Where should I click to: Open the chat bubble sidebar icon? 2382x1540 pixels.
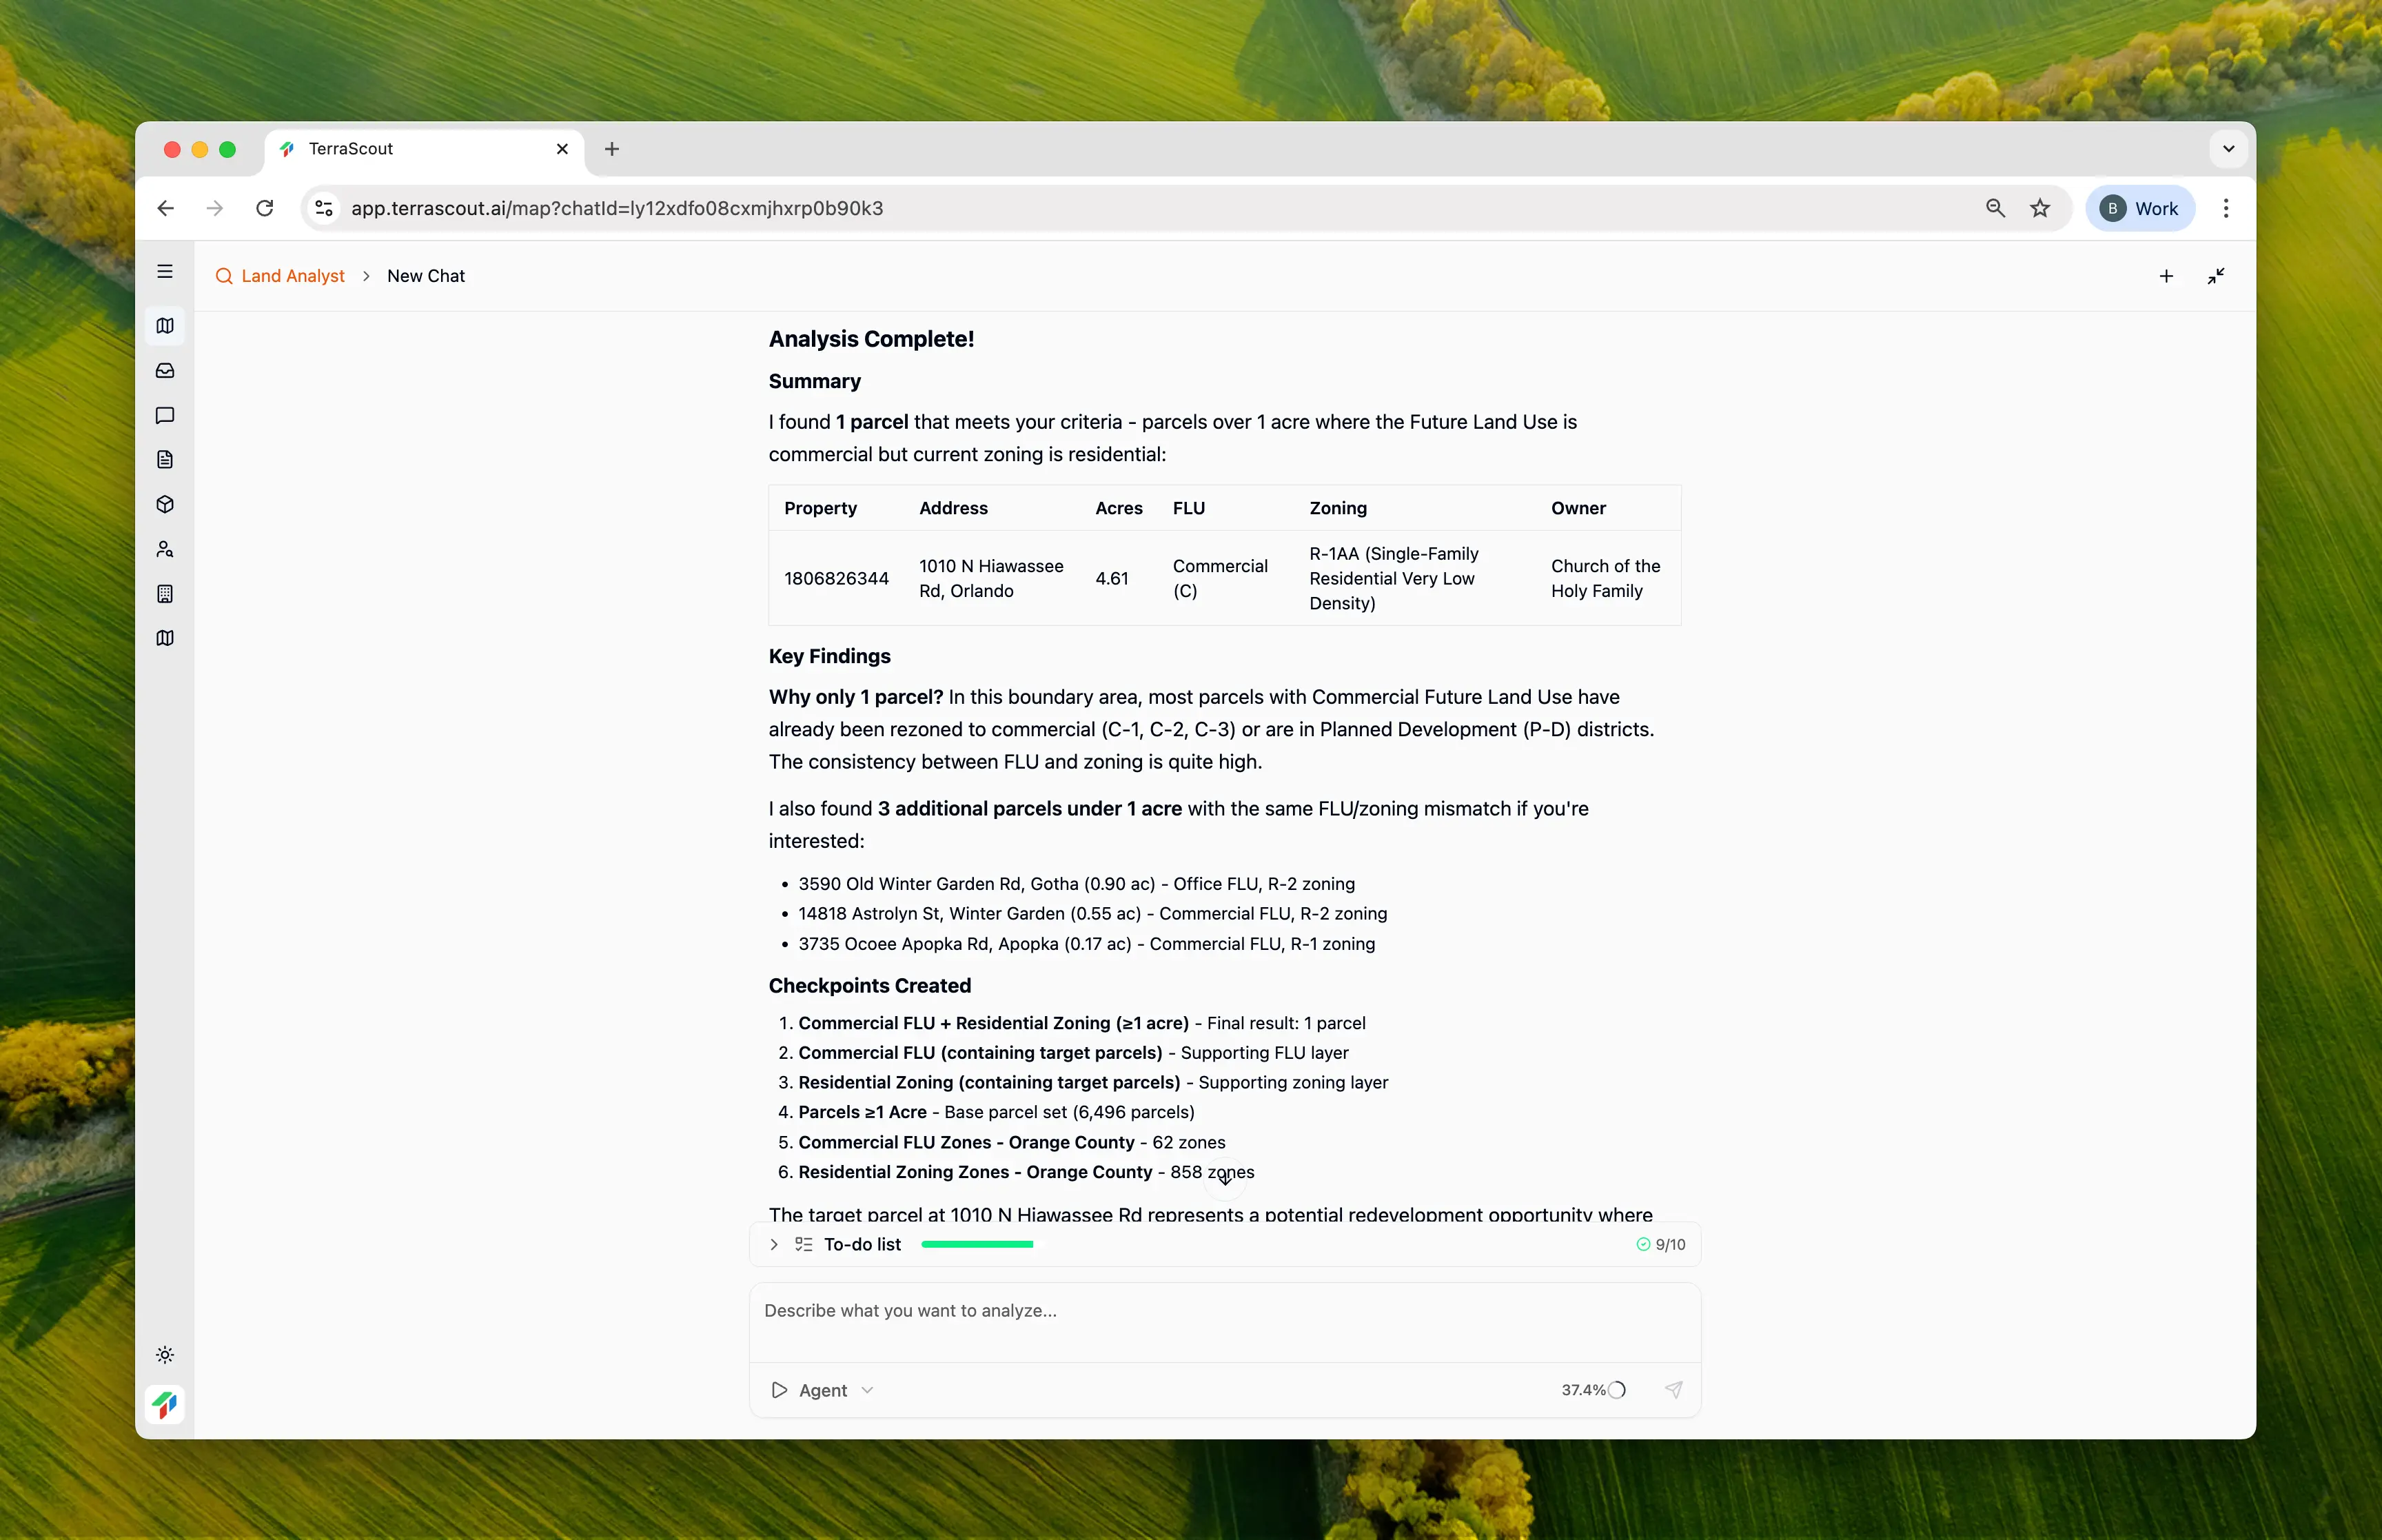click(x=165, y=415)
